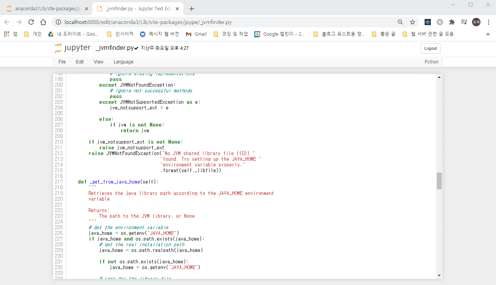Go to the browser home page
This screenshot has height=285, width=496.
tap(43, 22)
